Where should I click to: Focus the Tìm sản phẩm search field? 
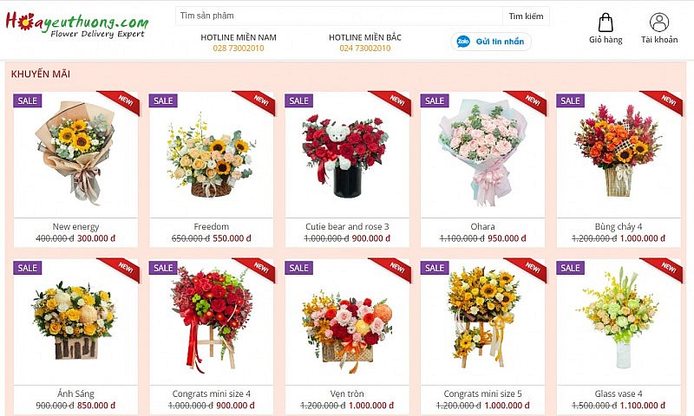coord(339,16)
